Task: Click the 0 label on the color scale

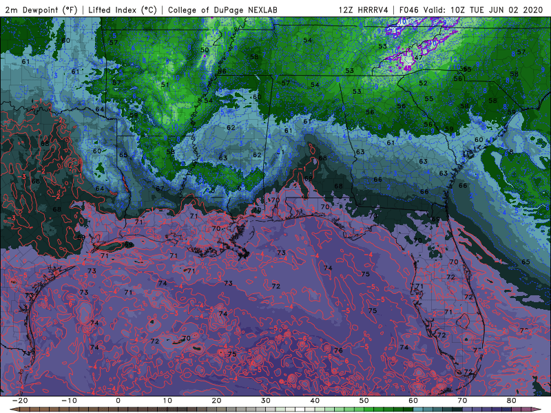Action: pyautogui.click(x=118, y=401)
